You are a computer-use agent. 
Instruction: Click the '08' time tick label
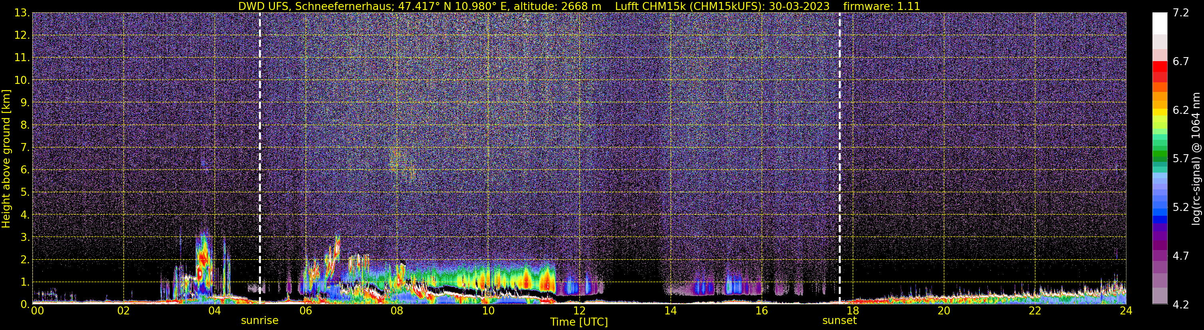397,311
